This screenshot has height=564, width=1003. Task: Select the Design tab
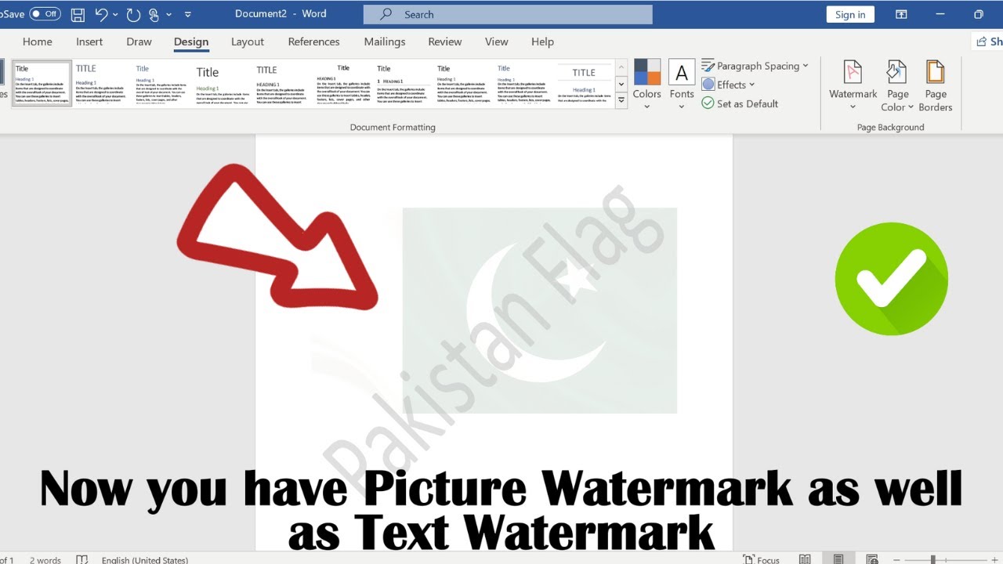click(191, 42)
